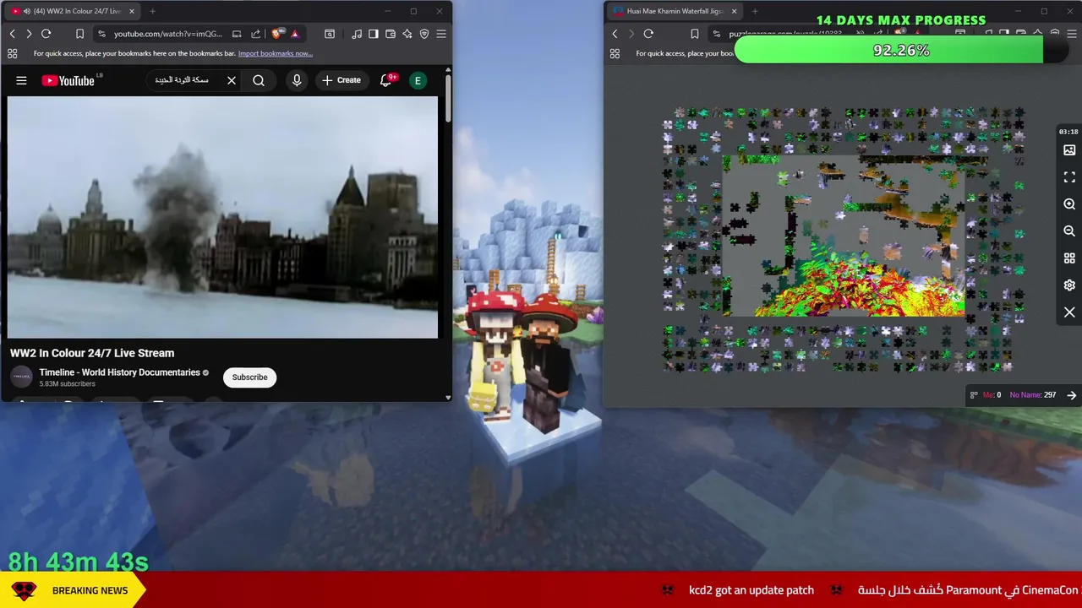Toggle fullscreen in the puzzle sidebar
This screenshot has width=1082, height=608.
click(x=1069, y=177)
